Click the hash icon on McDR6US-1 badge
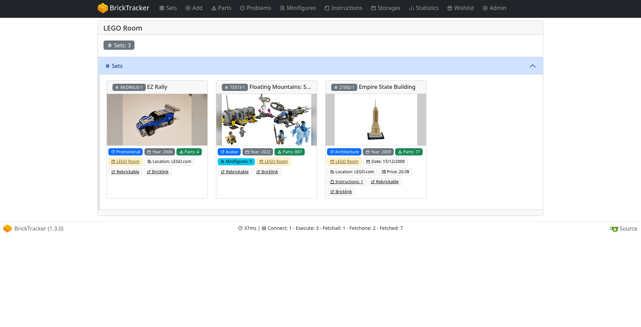Viewport: 641px width, 327px height. 117,87
